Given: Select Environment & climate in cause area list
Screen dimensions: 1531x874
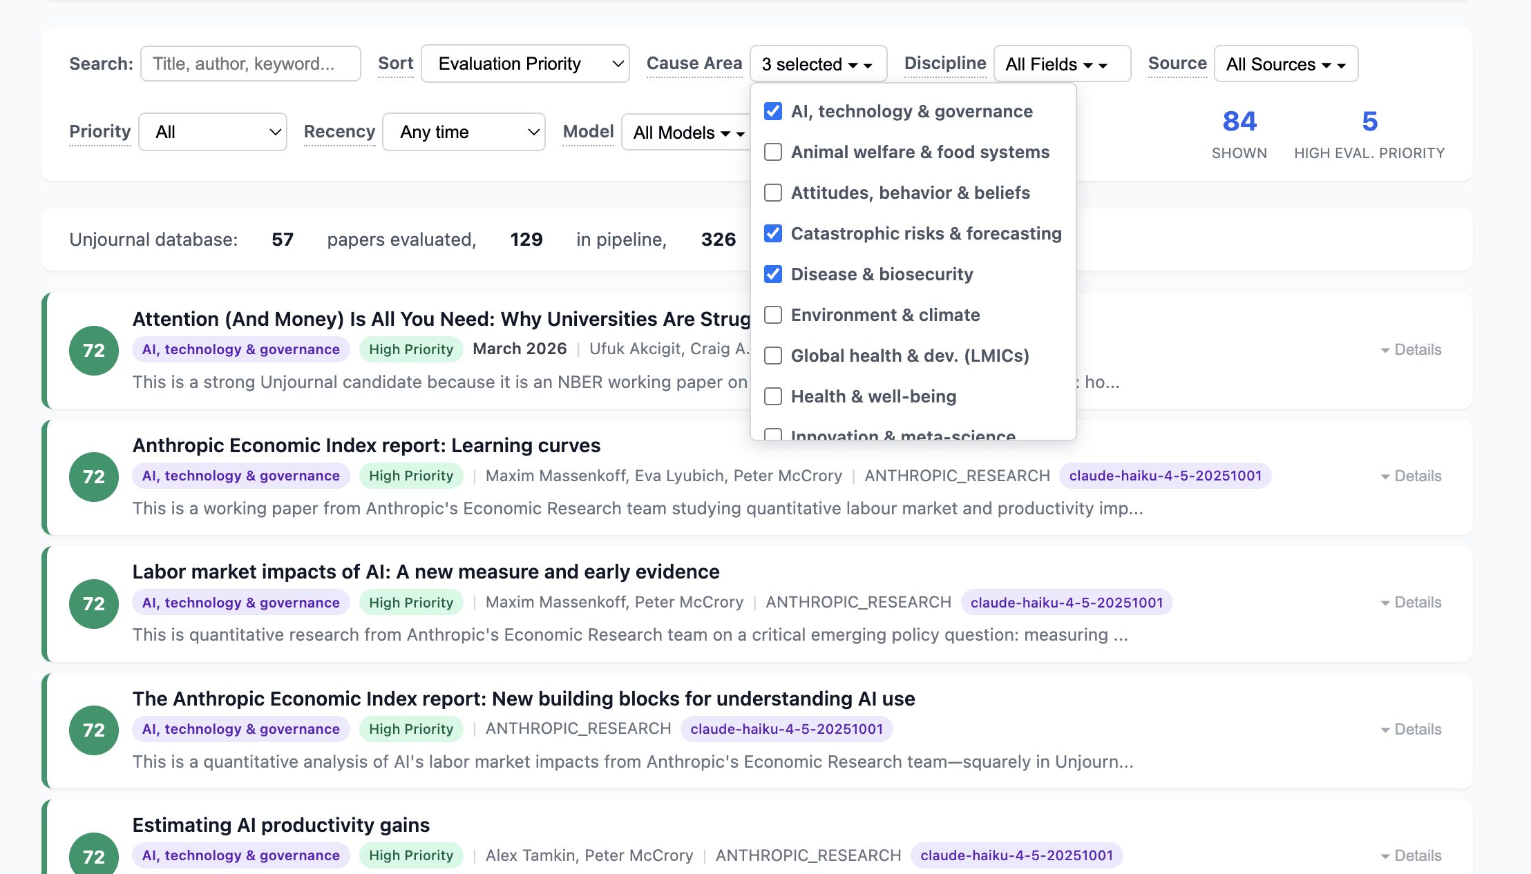Looking at the screenshot, I should tap(773, 315).
